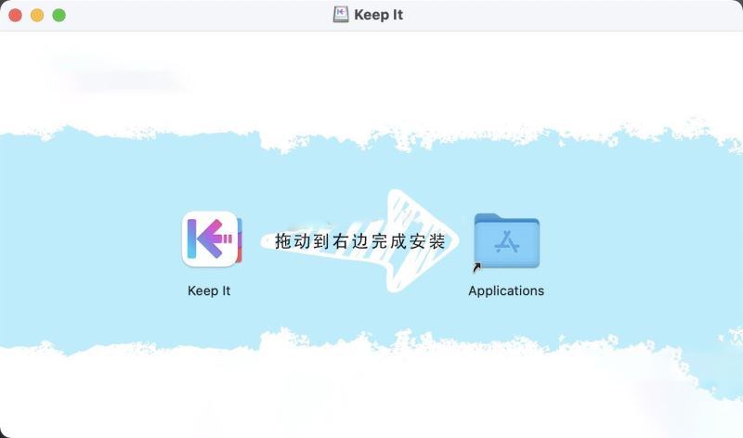Click the 'Keep It' window title text

[x=379, y=15]
